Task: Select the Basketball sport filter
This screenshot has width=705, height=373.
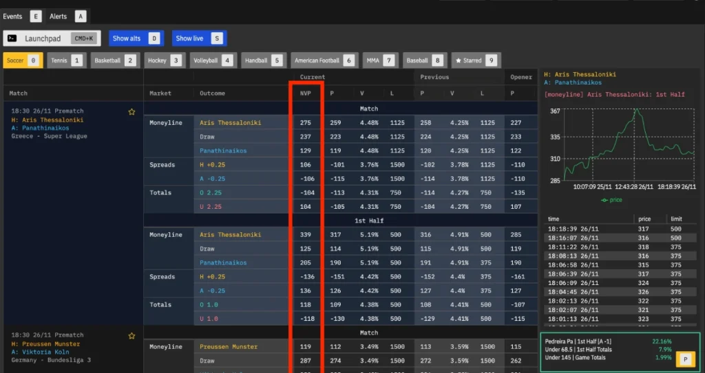Action: pos(114,60)
